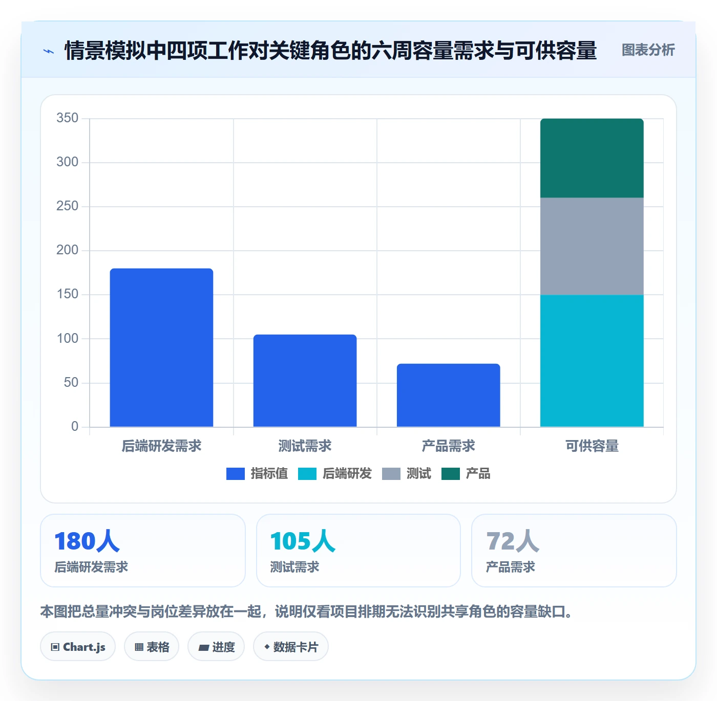The image size is (717, 701).
Task: Select the 180人 后端研发需求 card
Action: pos(143,551)
